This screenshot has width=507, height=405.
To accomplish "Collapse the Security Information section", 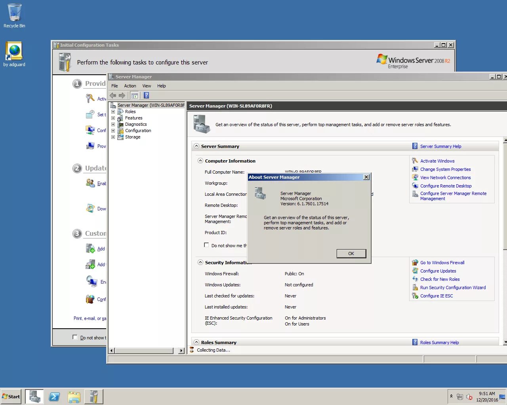I will click(200, 262).
